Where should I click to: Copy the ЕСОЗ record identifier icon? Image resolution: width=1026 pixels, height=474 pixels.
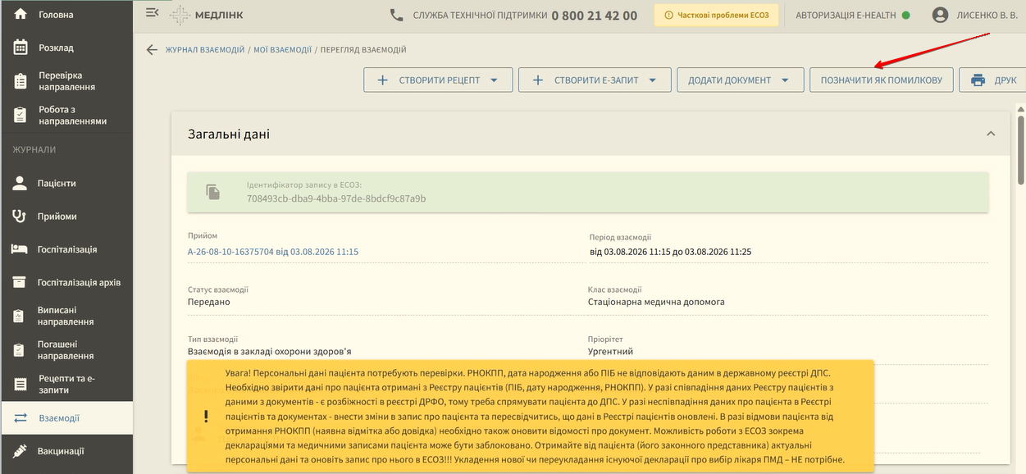[213, 192]
